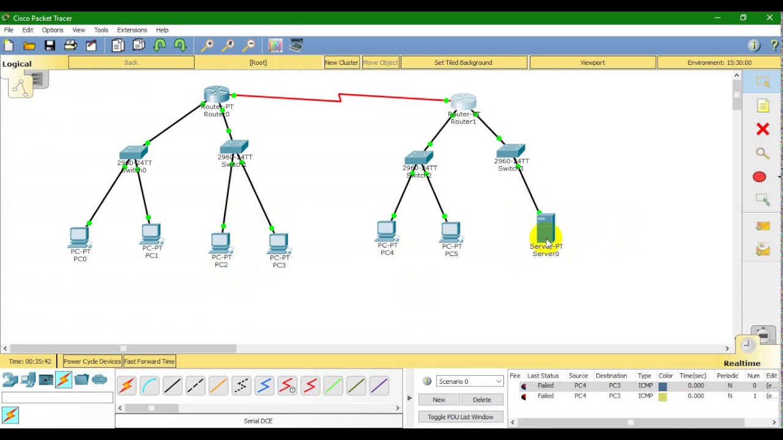Click the Copy icon
The image size is (783, 440).
(117, 45)
